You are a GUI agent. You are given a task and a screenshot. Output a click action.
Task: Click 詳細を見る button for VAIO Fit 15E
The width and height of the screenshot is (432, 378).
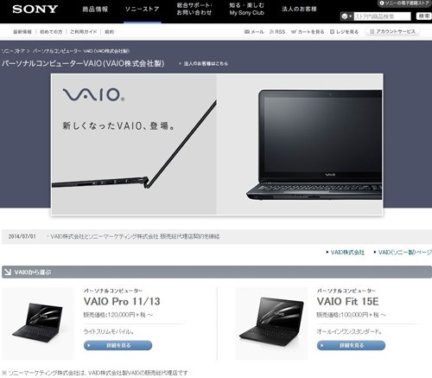(x=351, y=345)
